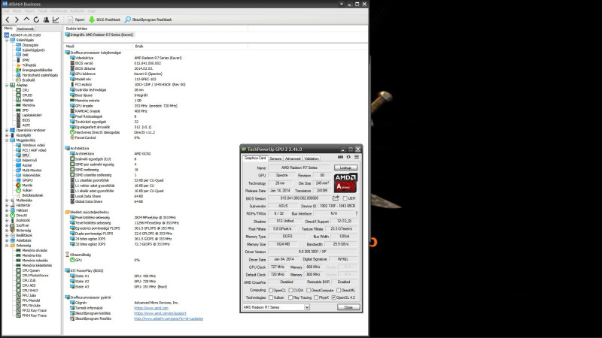
Task: Toggle Ray Tracing checkbox
Action: click(x=290, y=297)
